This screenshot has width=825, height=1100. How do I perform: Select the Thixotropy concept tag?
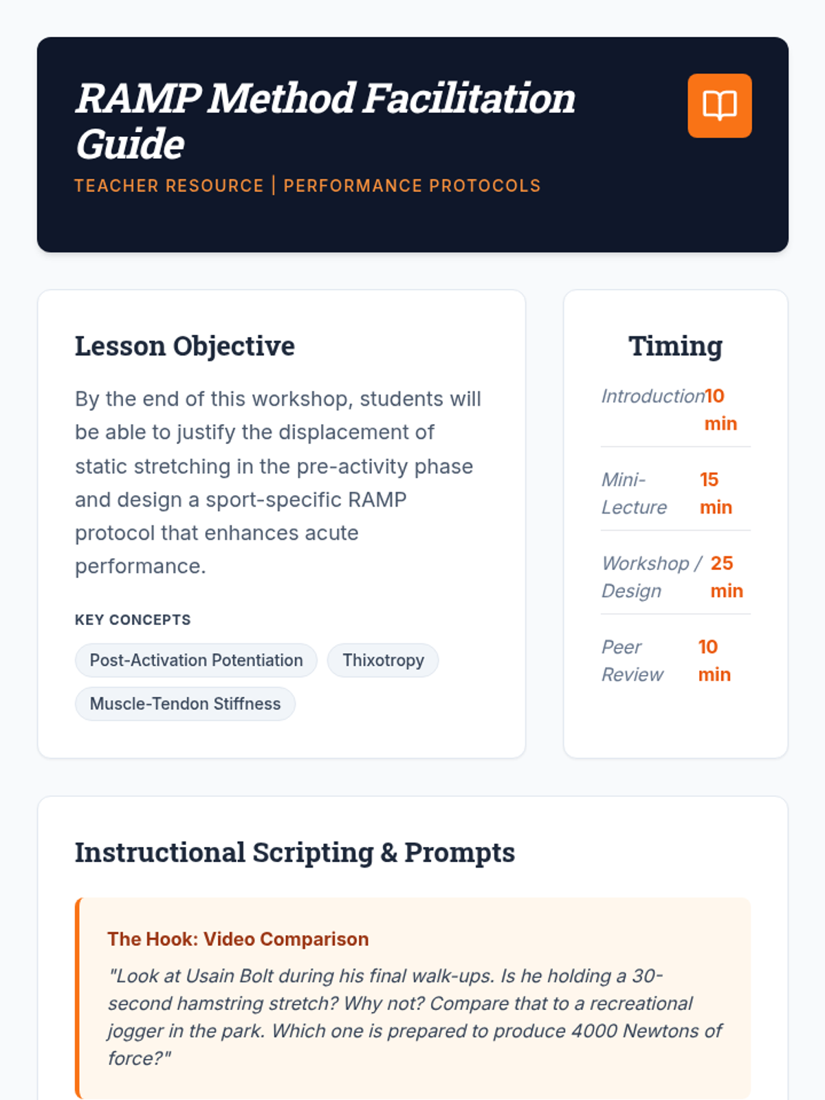[383, 660]
